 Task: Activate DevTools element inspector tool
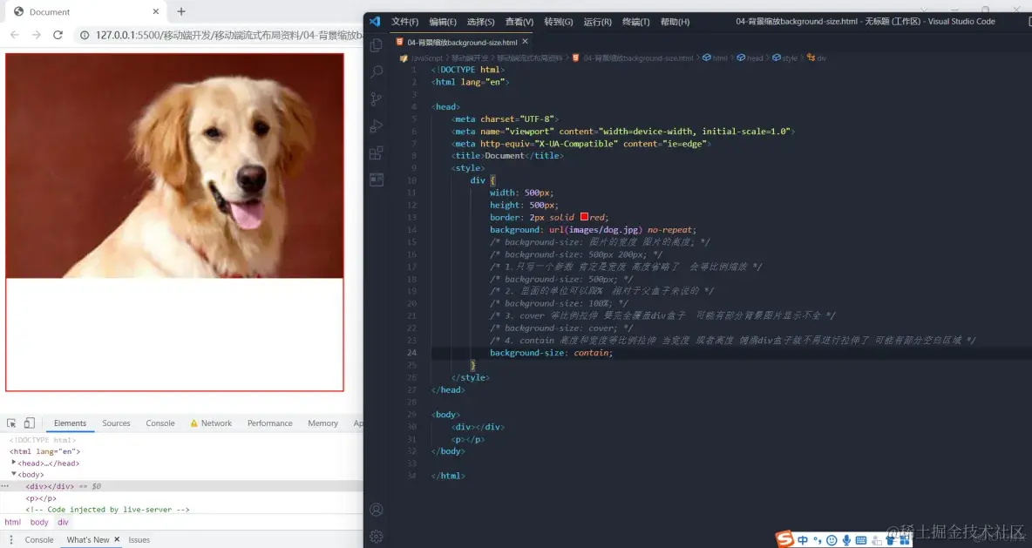point(11,423)
